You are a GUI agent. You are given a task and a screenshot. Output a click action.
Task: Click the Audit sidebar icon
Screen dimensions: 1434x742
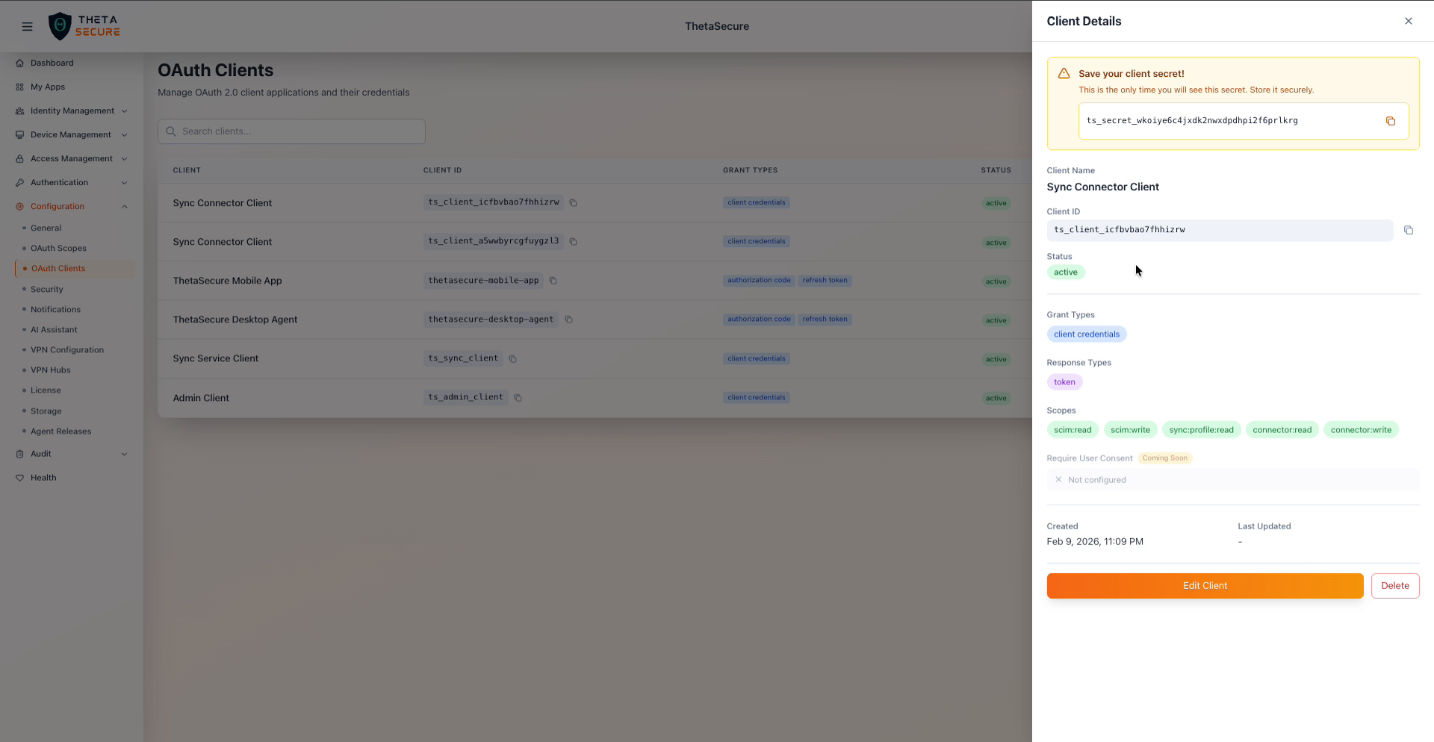coord(21,454)
